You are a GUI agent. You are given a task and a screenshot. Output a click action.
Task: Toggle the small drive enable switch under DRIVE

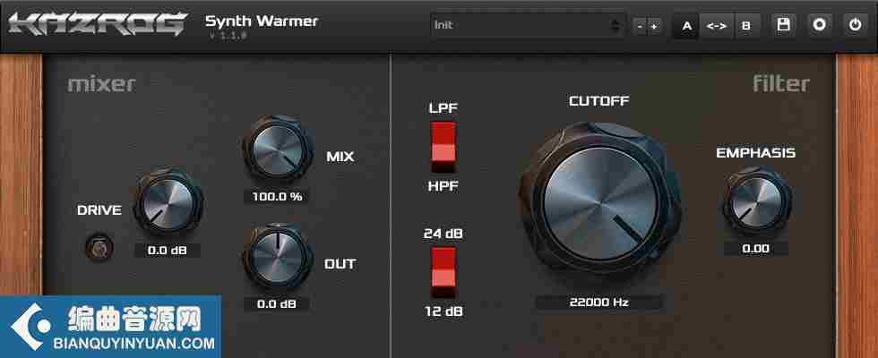(x=99, y=247)
